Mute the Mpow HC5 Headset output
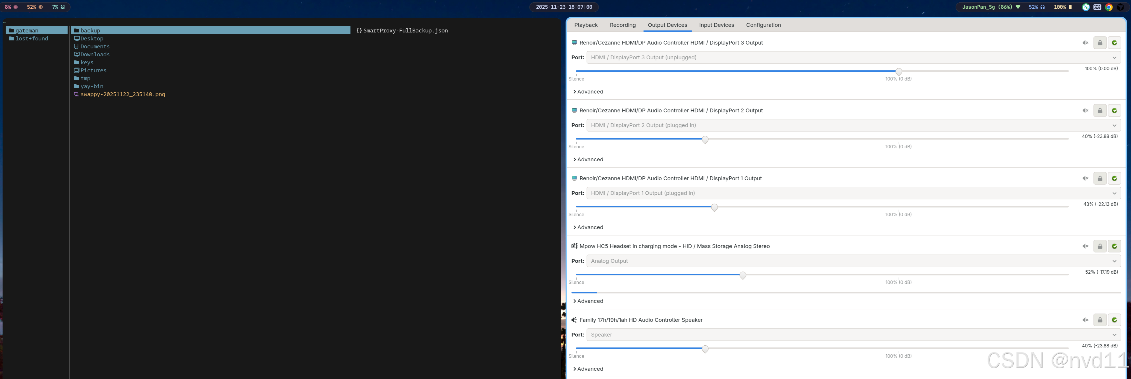1131x379 pixels. click(1085, 246)
